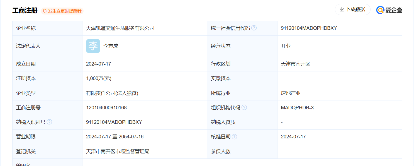Viewport: 414px width, 166px height.
Task: Click the download arrow icon on 下载数据
Action: tap(341, 9)
